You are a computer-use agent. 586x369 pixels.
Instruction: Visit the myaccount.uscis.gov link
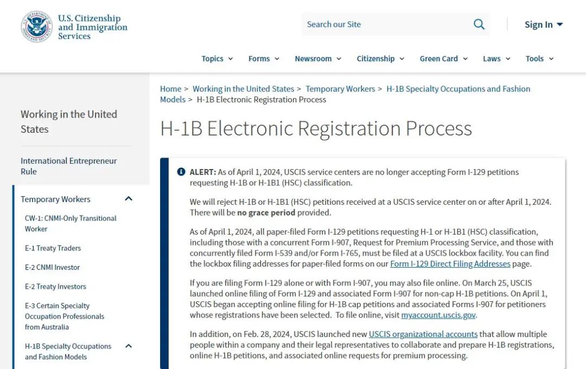(438, 315)
